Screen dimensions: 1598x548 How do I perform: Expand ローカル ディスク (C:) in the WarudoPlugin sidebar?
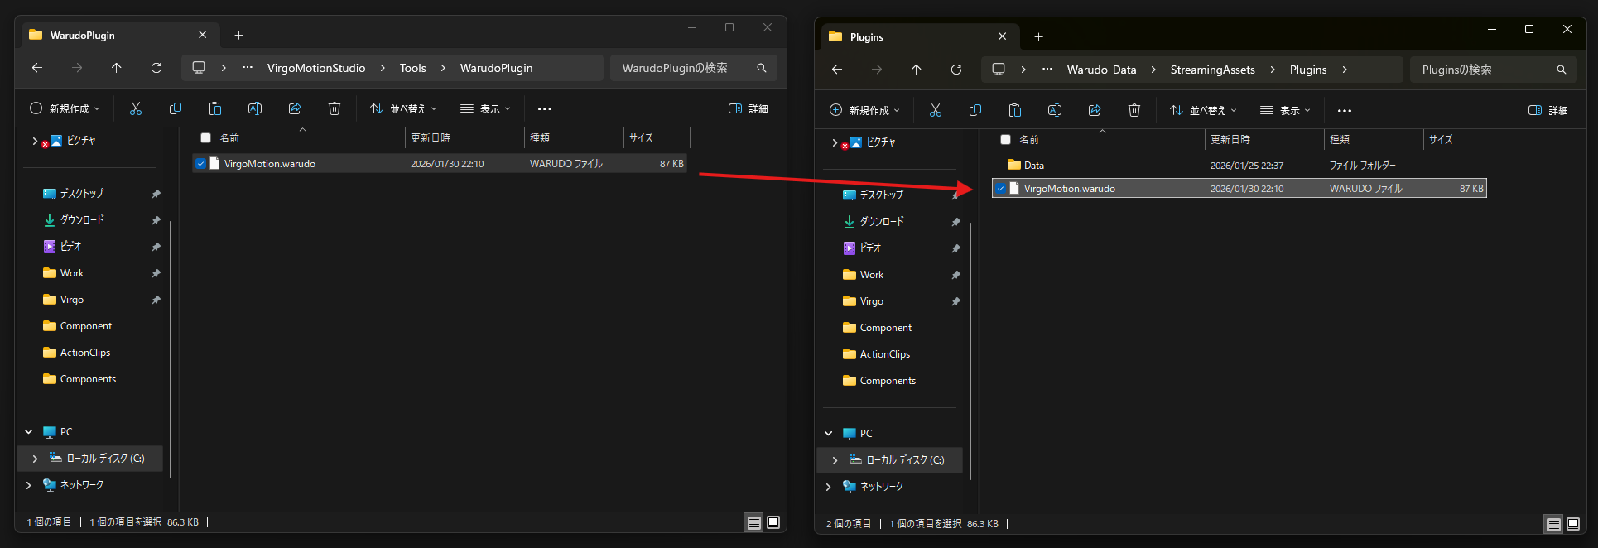(x=35, y=459)
